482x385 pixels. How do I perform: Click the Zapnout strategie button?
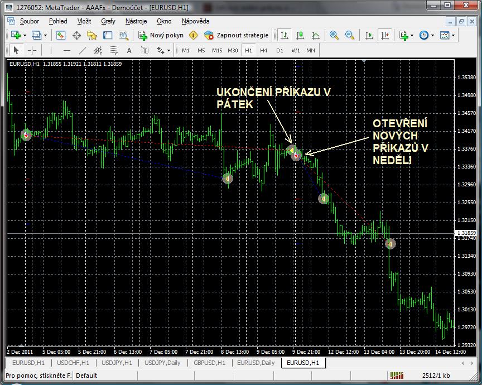237,35
